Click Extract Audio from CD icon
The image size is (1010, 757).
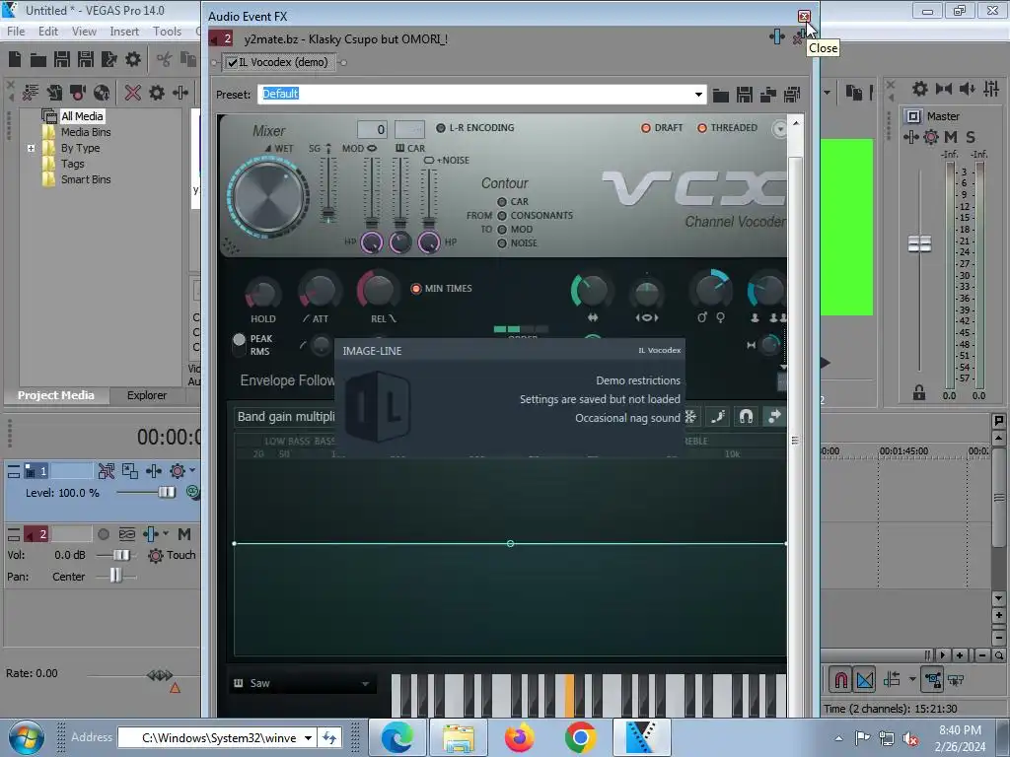click(x=102, y=93)
